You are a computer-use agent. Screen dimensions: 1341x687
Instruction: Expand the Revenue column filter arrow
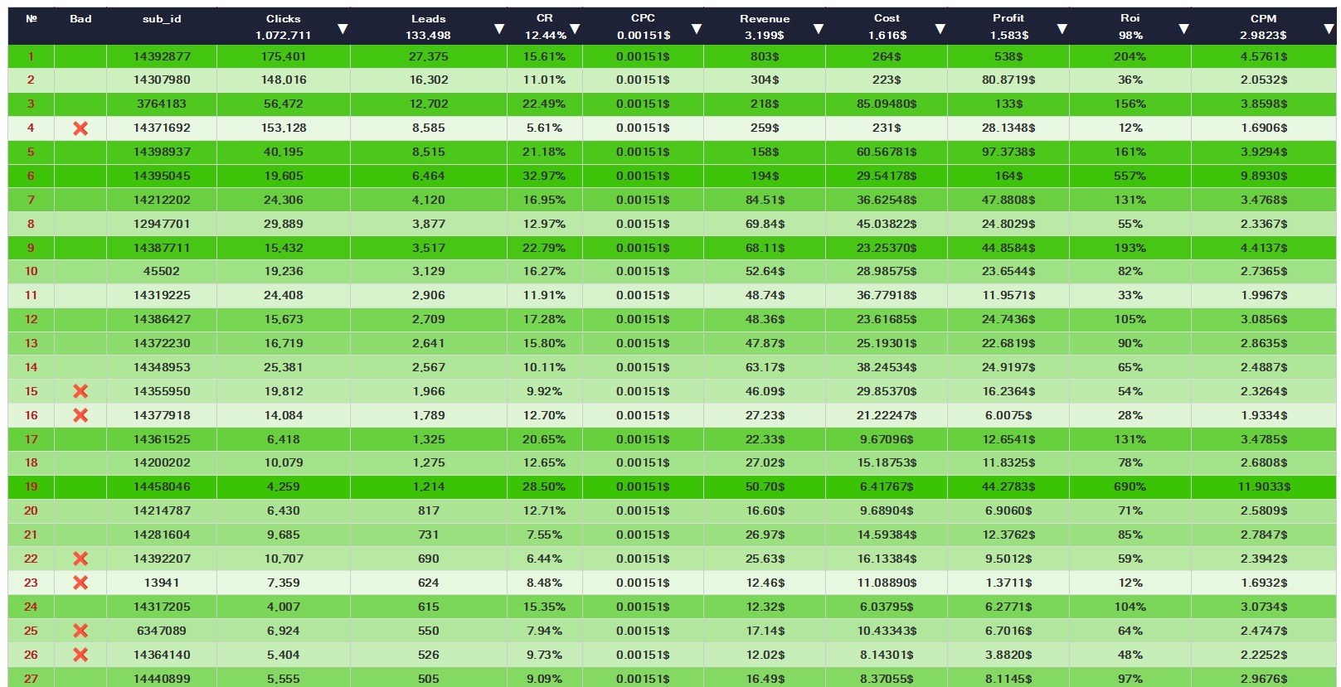tap(819, 30)
